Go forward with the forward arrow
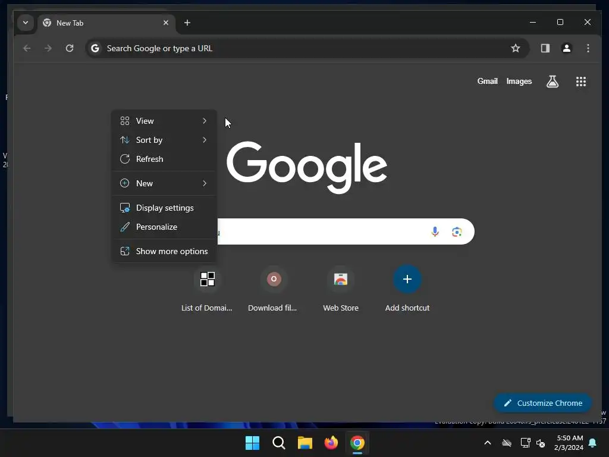 pos(48,48)
